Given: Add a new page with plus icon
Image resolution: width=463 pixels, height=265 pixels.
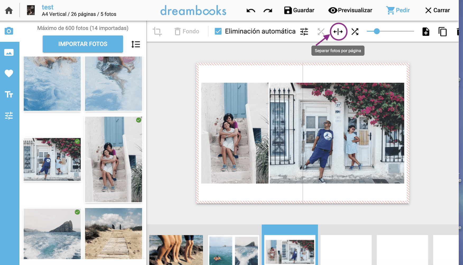Looking at the screenshot, I should tap(426, 32).
